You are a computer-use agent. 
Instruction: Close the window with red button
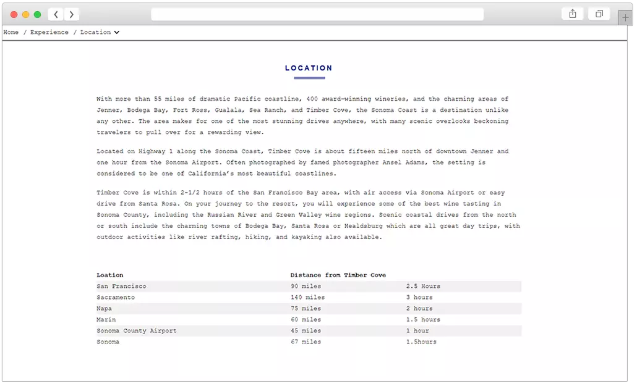click(x=14, y=14)
